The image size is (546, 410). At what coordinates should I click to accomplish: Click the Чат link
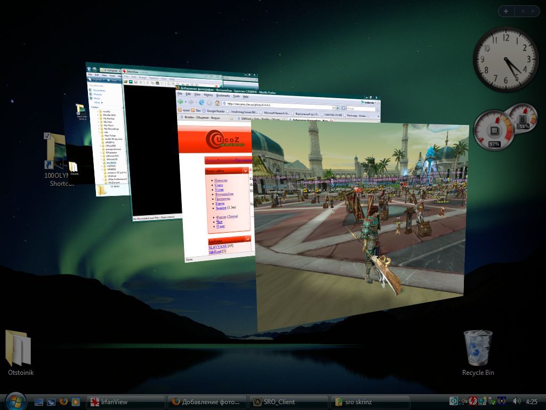click(219, 222)
